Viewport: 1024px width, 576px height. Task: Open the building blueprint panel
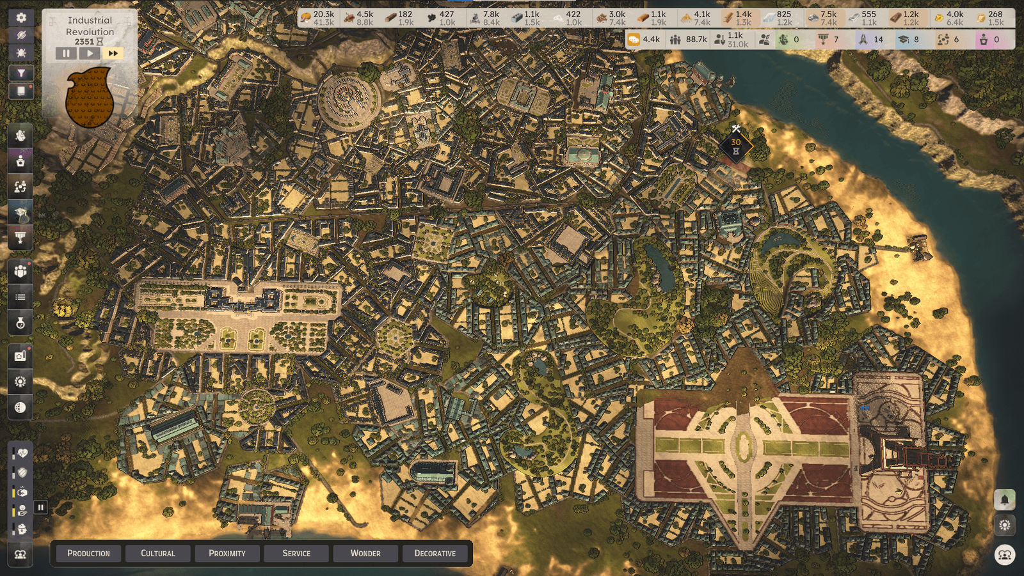[x=20, y=356]
